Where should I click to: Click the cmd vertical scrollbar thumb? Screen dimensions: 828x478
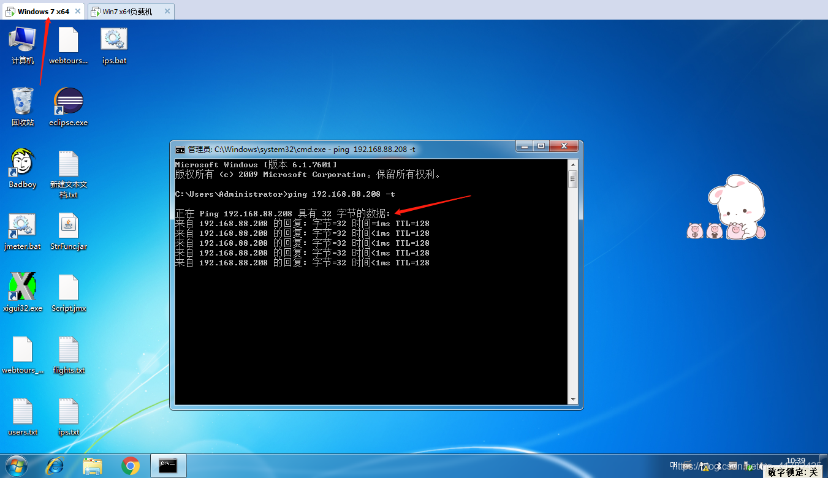(573, 179)
